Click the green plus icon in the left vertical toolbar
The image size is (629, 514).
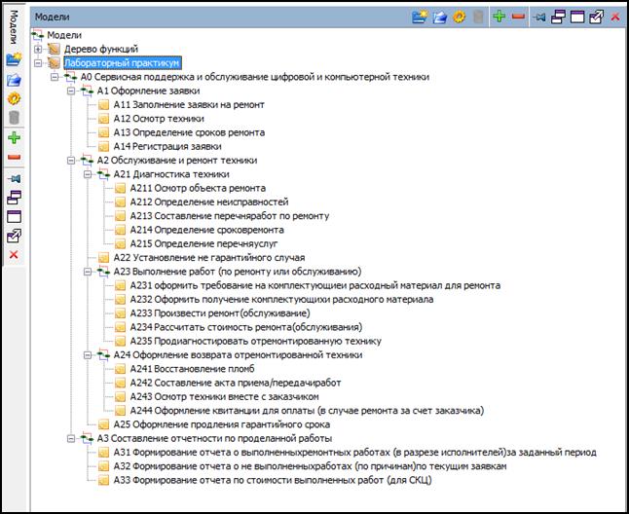tap(14, 137)
